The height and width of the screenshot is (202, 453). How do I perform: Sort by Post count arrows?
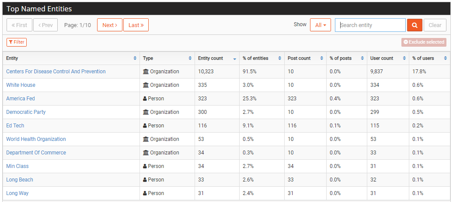(x=321, y=58)
